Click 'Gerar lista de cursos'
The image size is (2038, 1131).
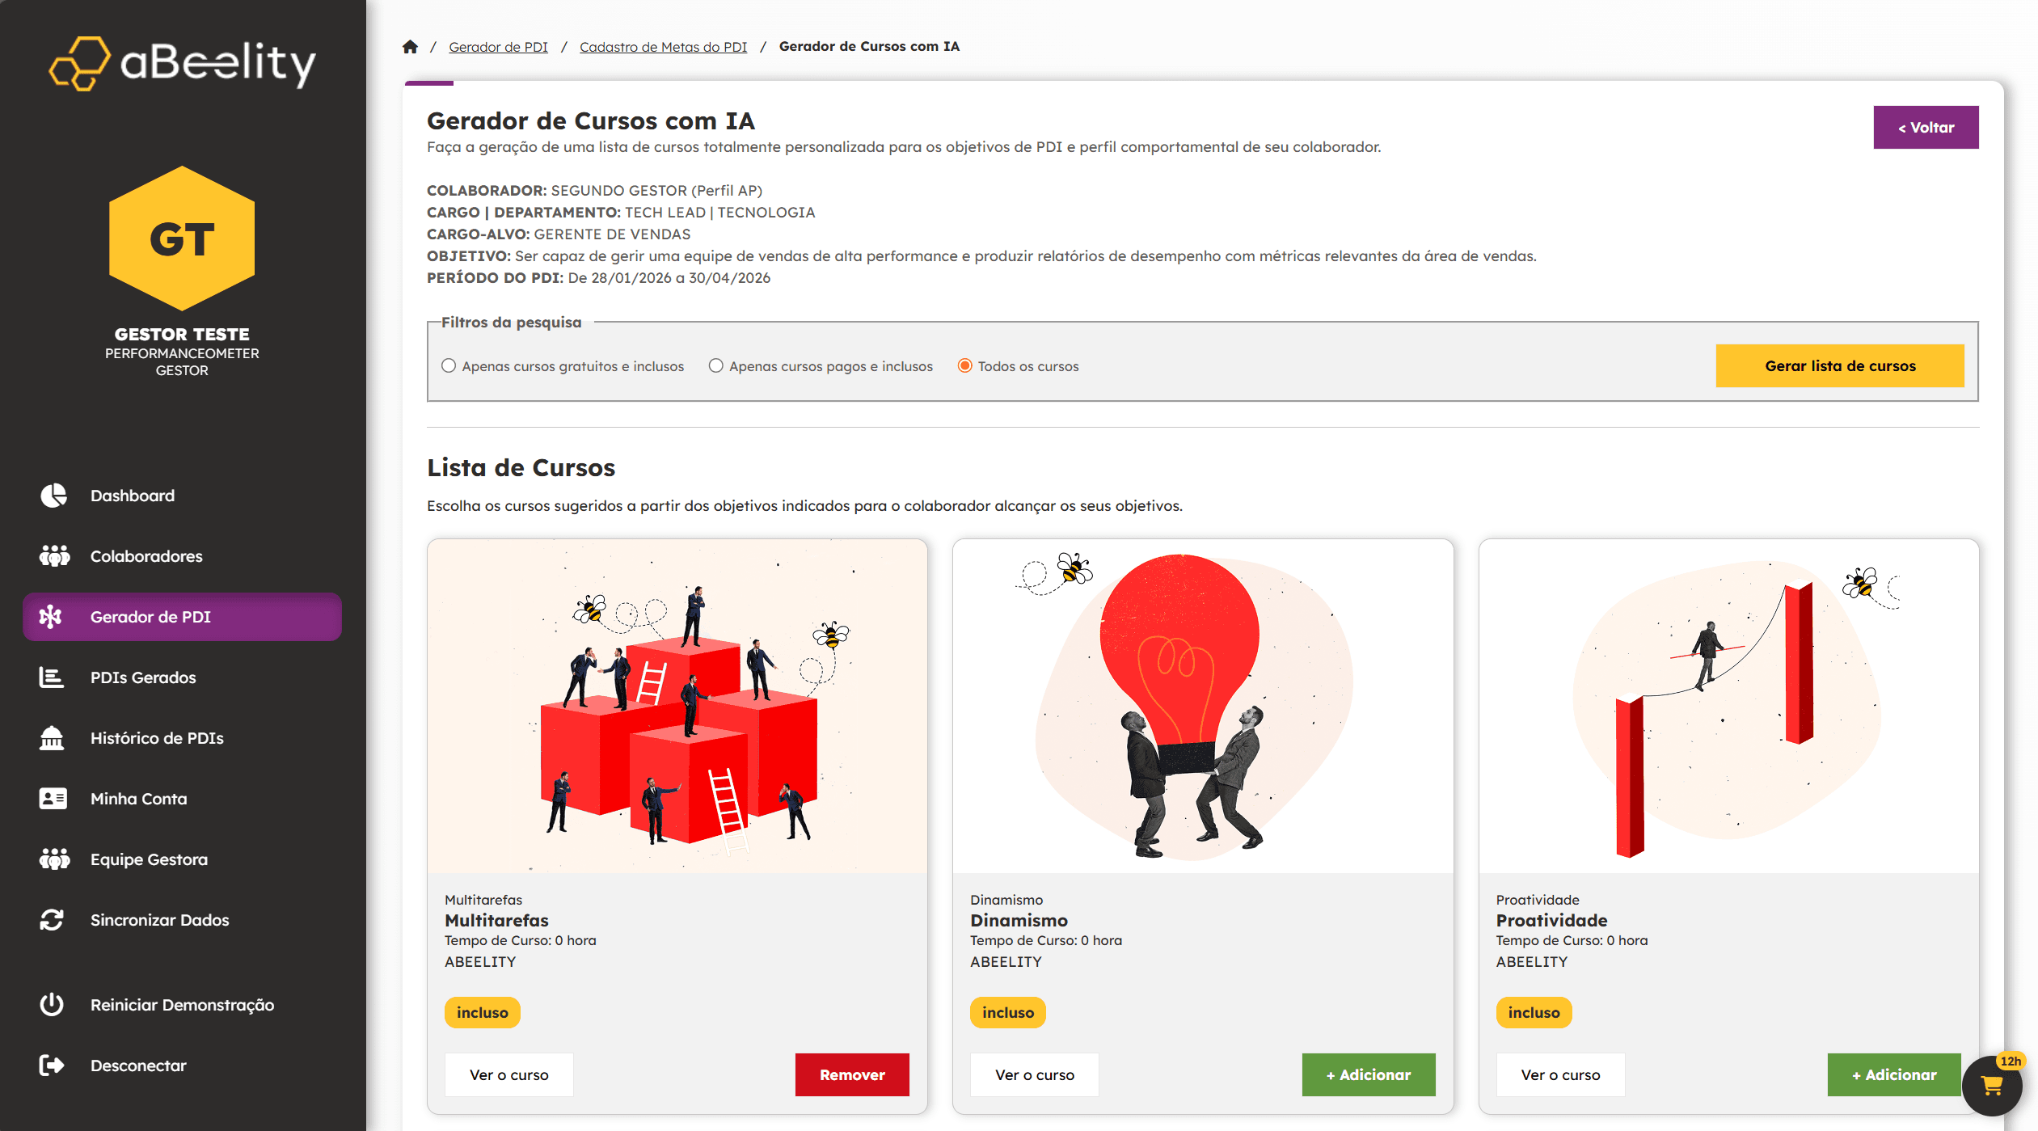pyautogui.click(x=1840, y=365)
